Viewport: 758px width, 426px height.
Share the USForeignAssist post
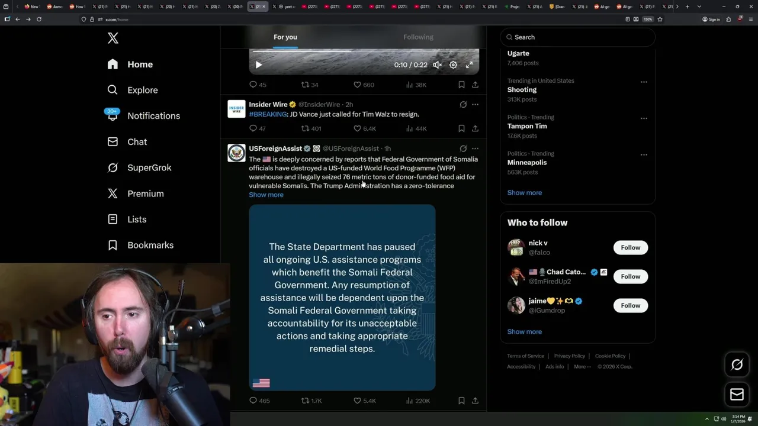pyautogui.click(x=475, y=401)
